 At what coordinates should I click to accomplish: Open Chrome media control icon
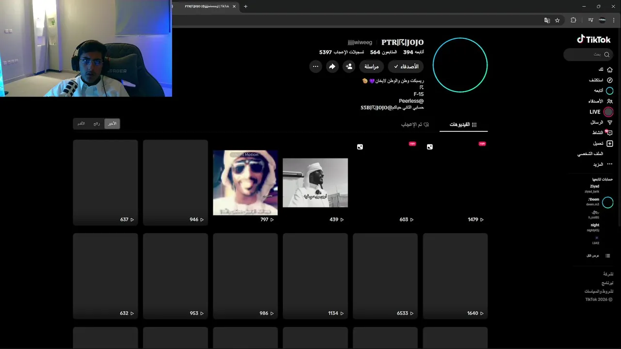click(x=590, y=20)
